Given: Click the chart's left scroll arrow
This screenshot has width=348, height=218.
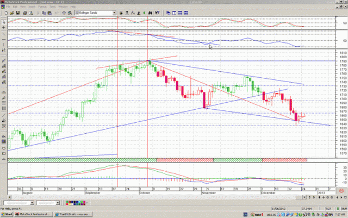Looking at the screenshot, I should (10, 197).
